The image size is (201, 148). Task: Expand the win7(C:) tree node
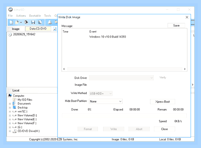(10, 112)
